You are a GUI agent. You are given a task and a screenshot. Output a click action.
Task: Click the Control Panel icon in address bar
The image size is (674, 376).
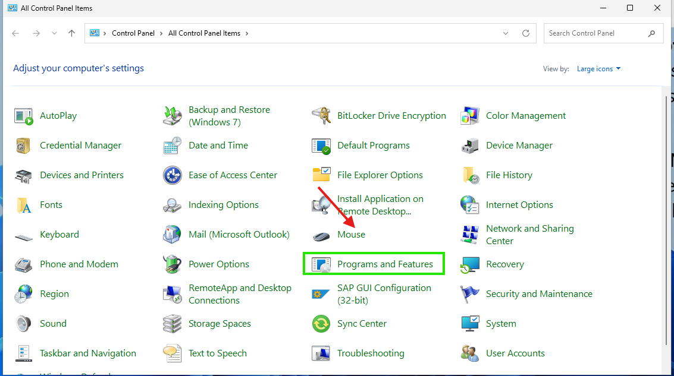[x=95, y=33]
